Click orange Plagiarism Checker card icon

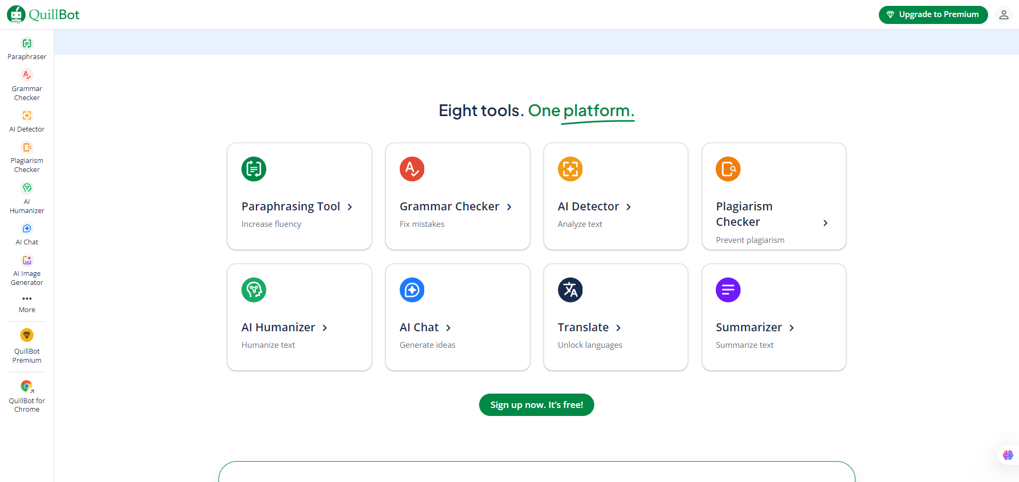click(x=728, y=169)
